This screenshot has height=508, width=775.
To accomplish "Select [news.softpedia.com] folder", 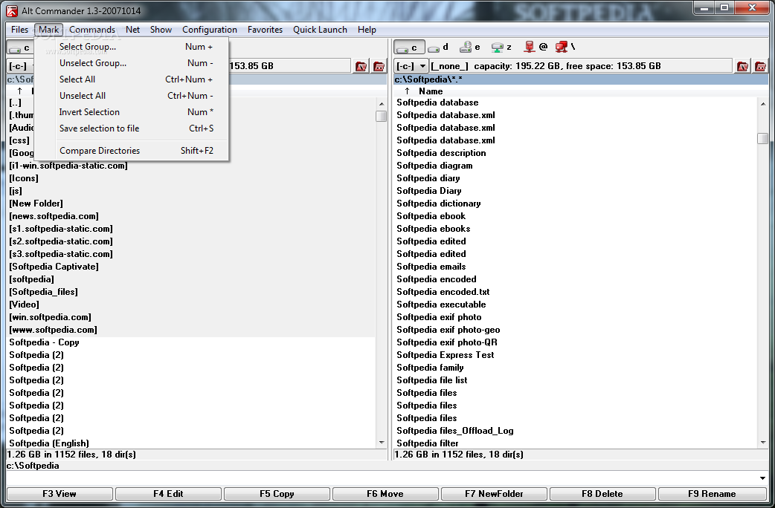I will [54, 216].
